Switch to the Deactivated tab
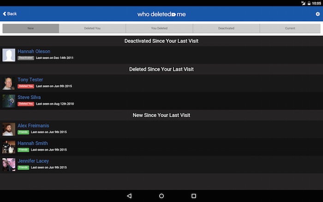The height and width of the screenshot is (202, 323). click(226, 29)
